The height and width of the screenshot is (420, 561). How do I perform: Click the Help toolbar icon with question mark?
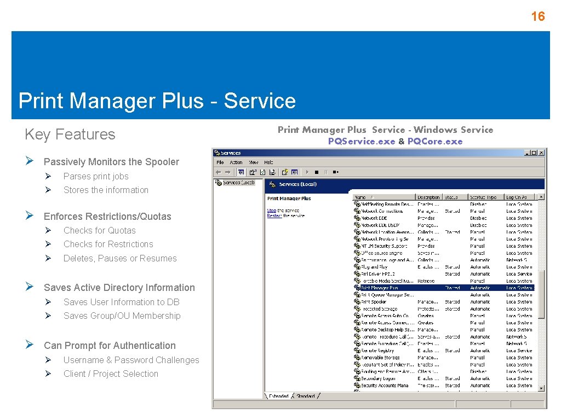(x=285, y=172)
